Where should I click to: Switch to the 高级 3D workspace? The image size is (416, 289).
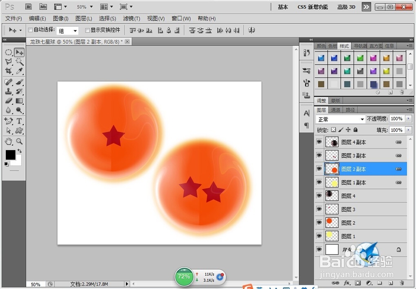coord(346,7)
